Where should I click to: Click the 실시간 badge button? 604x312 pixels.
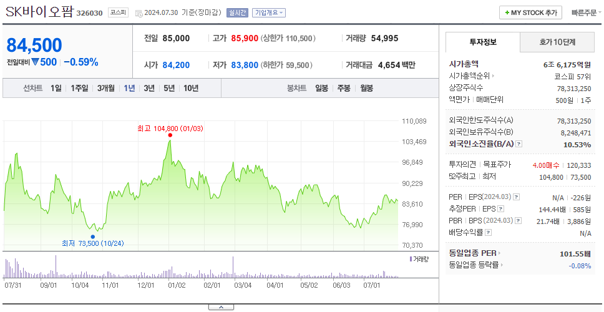click(x=237, y=12)
